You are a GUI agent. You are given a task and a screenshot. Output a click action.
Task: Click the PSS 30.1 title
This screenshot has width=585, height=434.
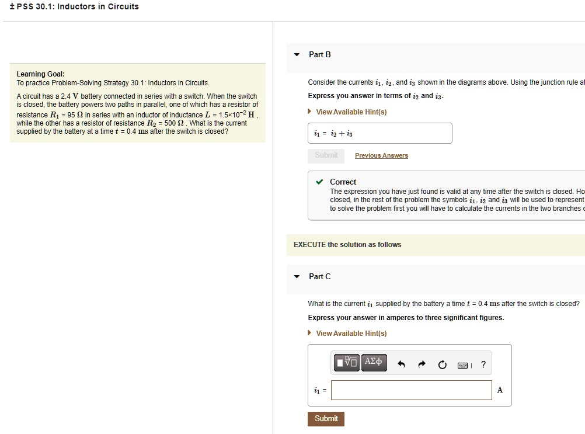pyautogui.click(x=74, y=7)
